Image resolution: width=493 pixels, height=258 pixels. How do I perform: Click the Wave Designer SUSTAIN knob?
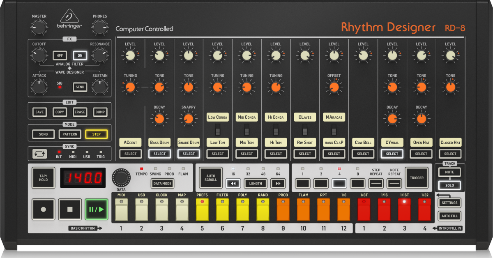coord(100,86)
